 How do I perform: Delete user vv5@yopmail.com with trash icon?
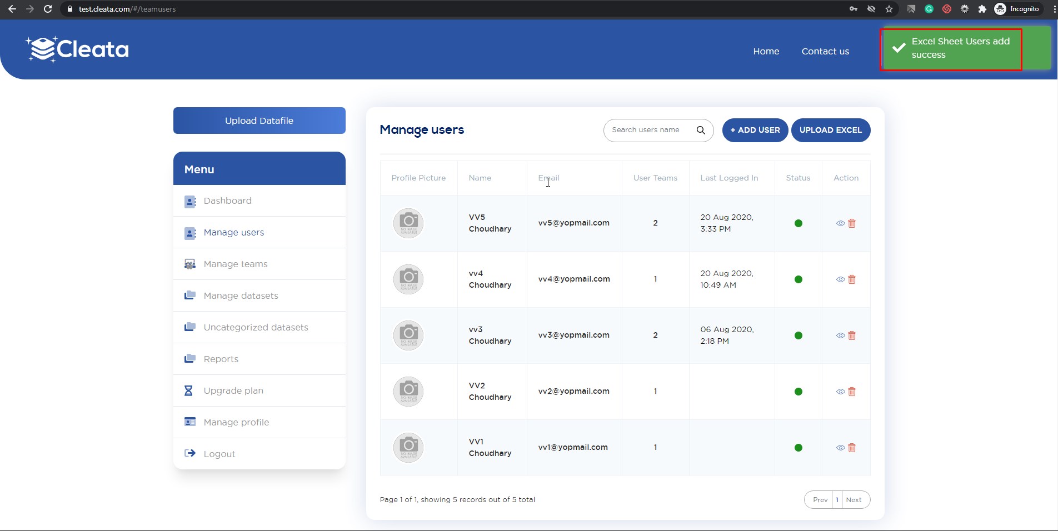click(x=852, y=223)
